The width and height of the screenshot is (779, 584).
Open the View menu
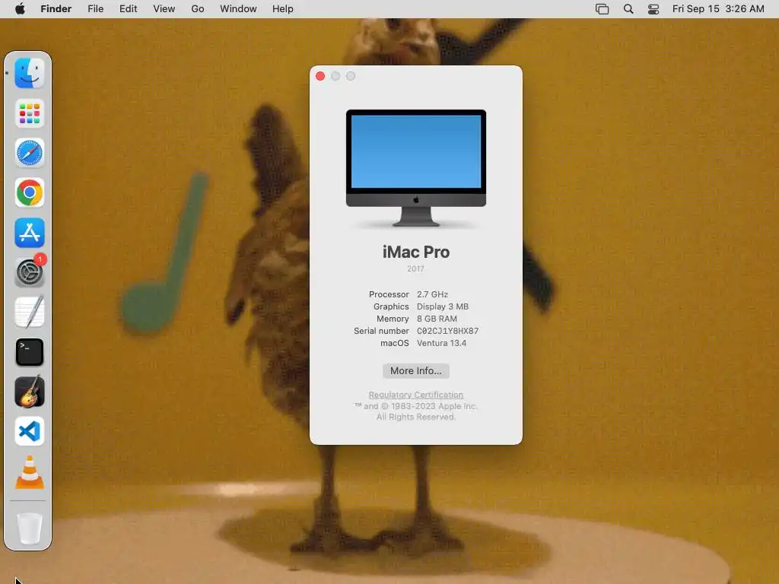[x=164, y=9]
